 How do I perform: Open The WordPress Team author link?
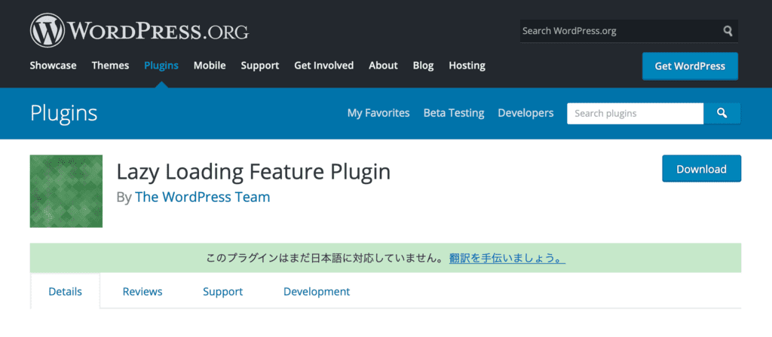[202, 198]
